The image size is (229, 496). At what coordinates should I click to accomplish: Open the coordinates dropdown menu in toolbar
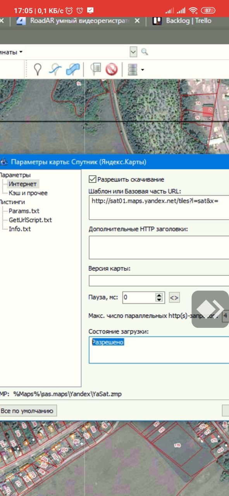12,52
